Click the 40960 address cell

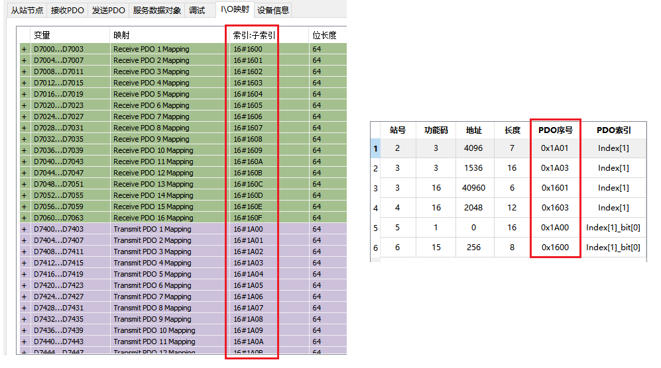474,188
